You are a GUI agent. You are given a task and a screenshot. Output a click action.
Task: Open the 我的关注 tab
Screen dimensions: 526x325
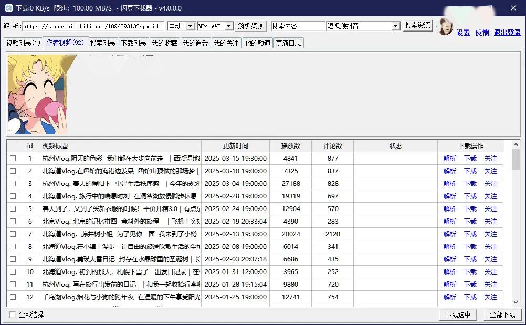pyautogui.click(x=226, y=43)
